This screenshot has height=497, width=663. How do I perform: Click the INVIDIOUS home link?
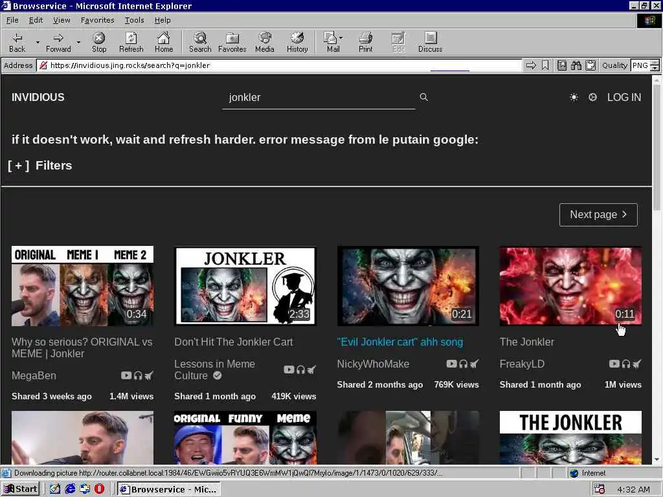tap(38, 97)
